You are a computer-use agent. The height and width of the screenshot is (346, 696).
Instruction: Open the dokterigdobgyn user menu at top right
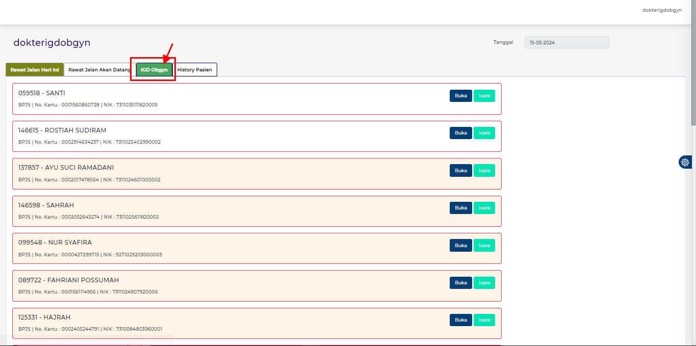(662, 10)
